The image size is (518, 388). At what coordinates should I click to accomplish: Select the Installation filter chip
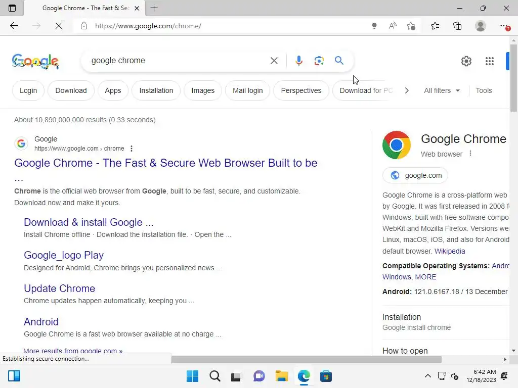click(x=156, y=90)
